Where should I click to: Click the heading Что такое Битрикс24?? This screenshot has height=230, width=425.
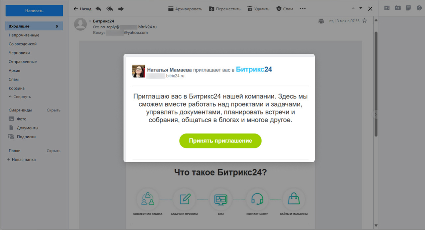(x=220, y=172)
